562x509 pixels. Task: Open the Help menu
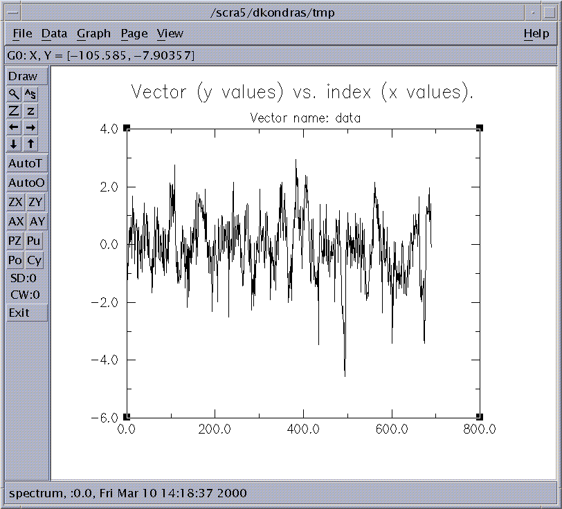click(x=536, y=33)
